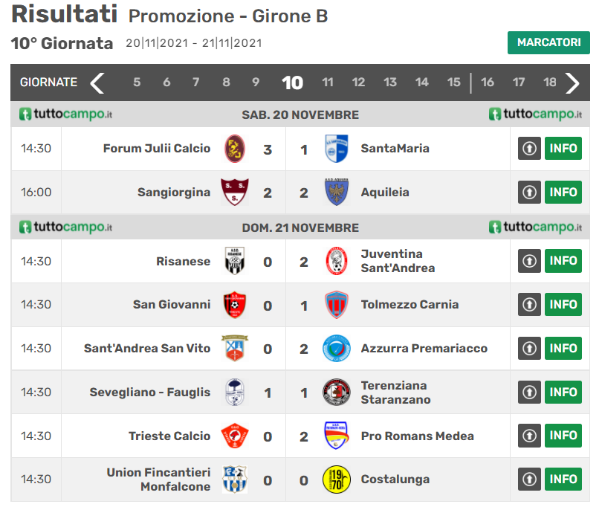Image resolution: width=602 pixels, height=507 pixels.
Task: Click the Costalunga yellow 1970 crest
Action: coord(337,480)
